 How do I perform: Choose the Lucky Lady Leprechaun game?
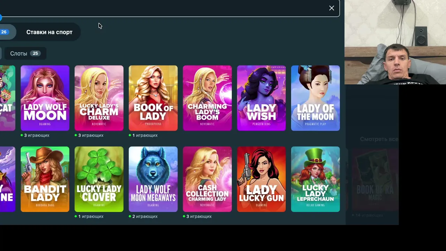[x=315, y=179]
